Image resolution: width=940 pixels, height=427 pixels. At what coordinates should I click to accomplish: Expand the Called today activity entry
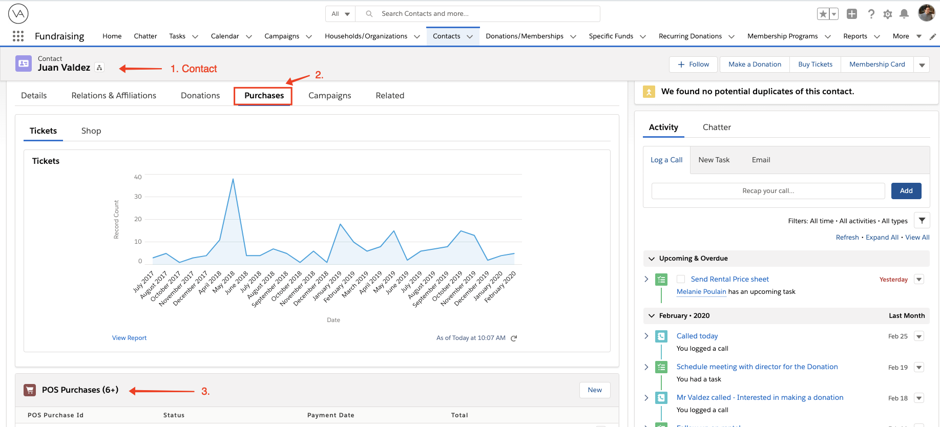click(x=646, y=336)
